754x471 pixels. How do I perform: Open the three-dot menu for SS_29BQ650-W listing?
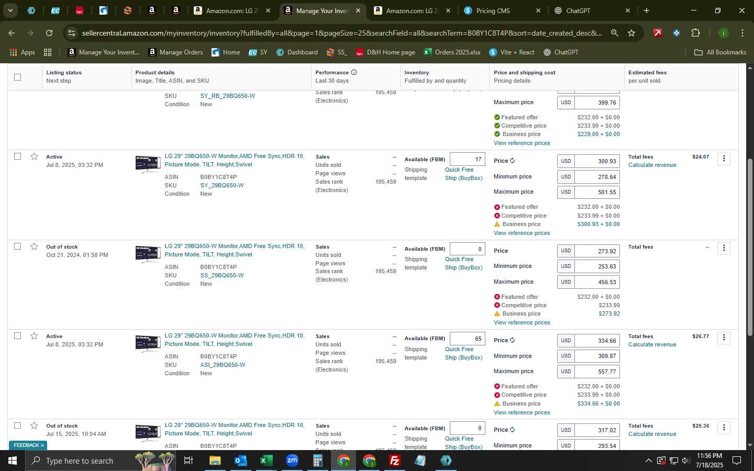(x=724, y=248)
